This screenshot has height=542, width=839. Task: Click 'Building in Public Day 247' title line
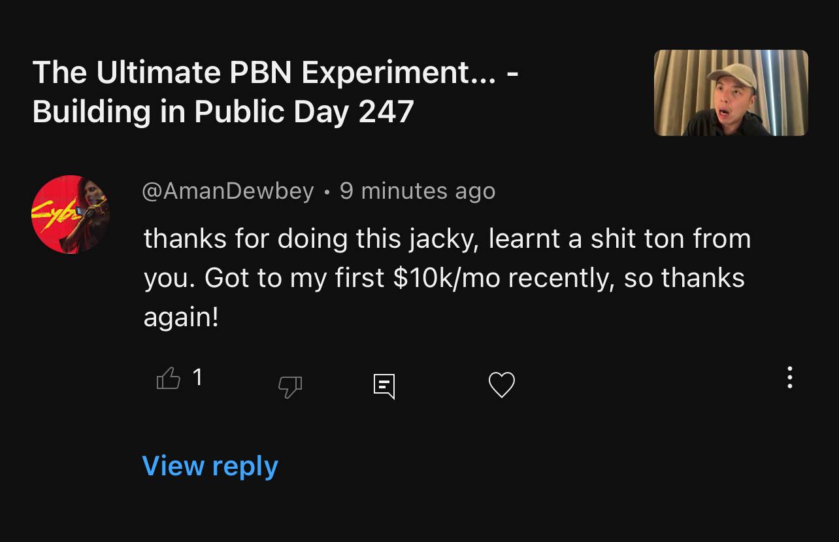click(x=223, y=111)
